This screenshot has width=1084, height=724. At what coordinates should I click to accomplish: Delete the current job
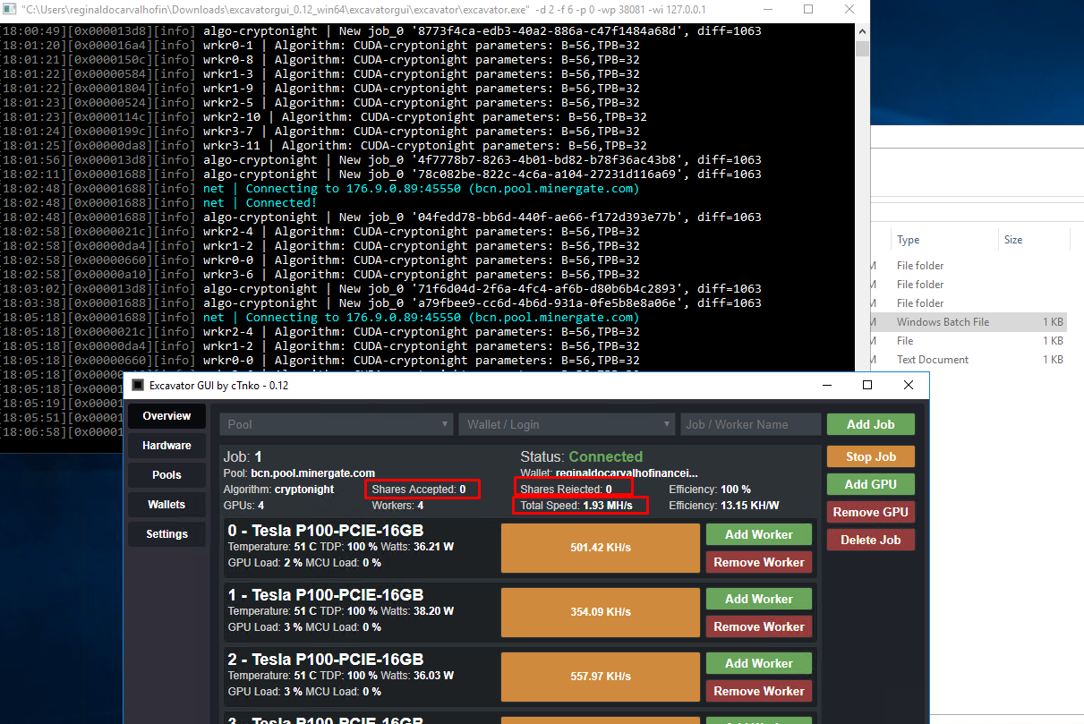870,539
